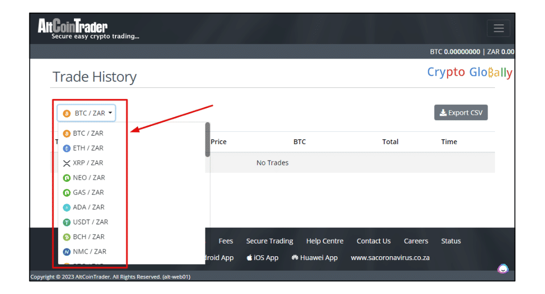
Task: Click the Export CSV button
Action: point(461,113)
